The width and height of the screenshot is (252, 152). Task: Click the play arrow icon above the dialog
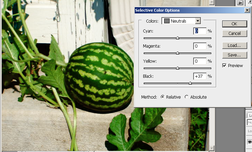point(240,3)
